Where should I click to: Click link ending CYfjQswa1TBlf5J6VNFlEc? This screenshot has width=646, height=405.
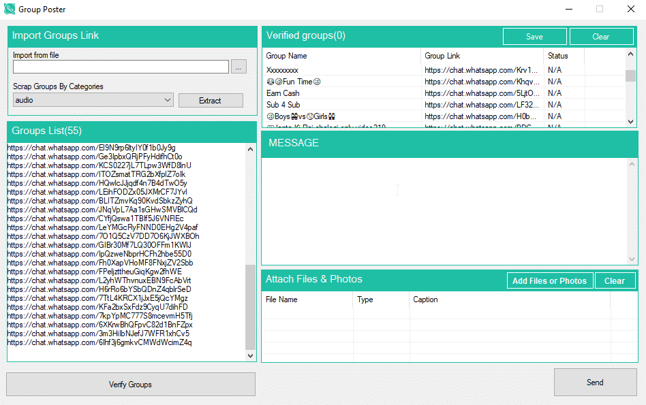coord(95,218)
